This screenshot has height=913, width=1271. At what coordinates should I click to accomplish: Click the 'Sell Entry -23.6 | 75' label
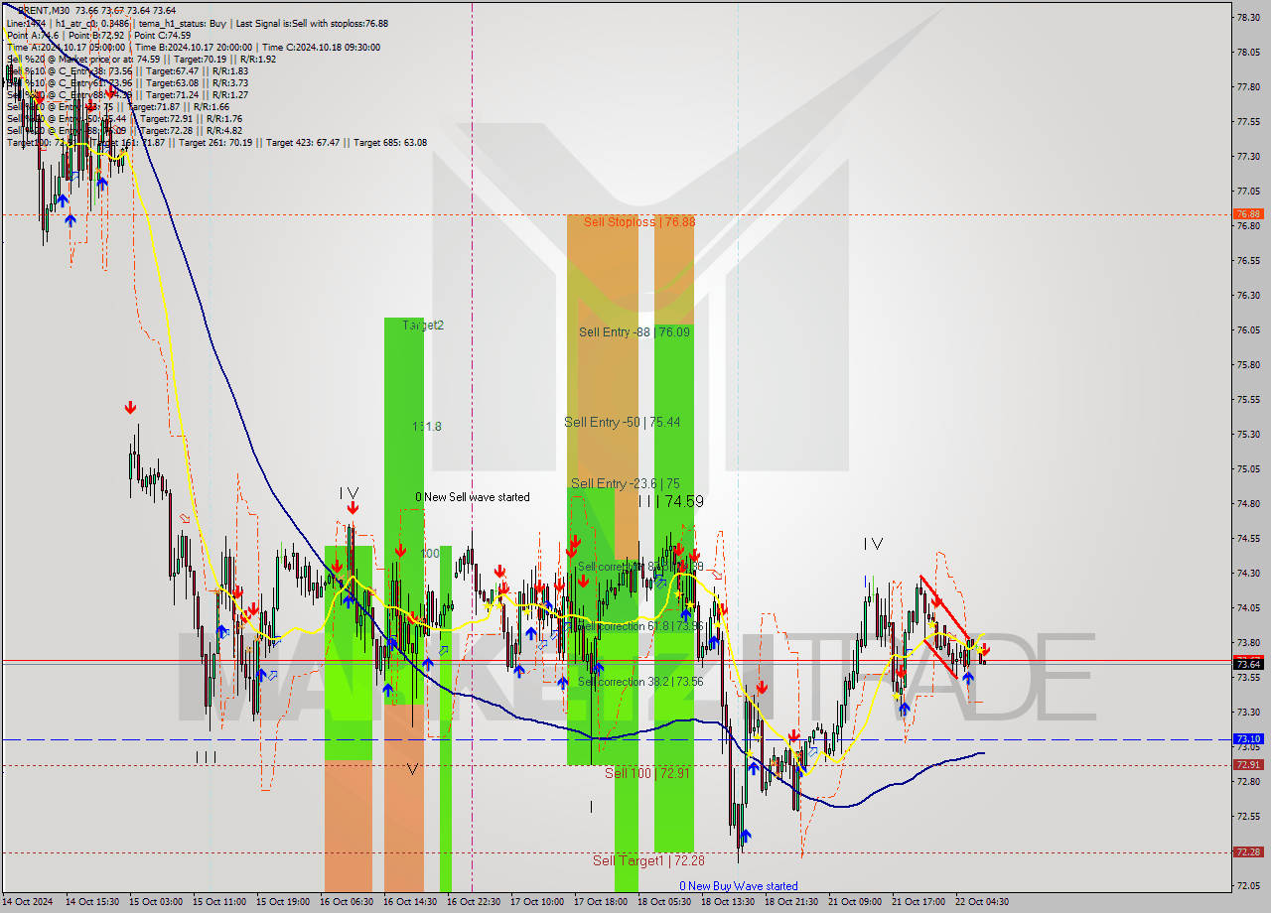(626, 483)
